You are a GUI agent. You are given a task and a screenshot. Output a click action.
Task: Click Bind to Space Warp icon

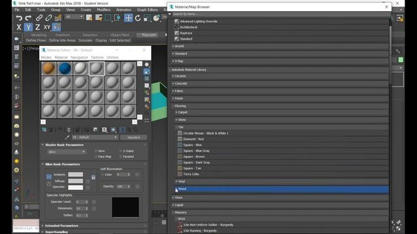tap(58, 18)
